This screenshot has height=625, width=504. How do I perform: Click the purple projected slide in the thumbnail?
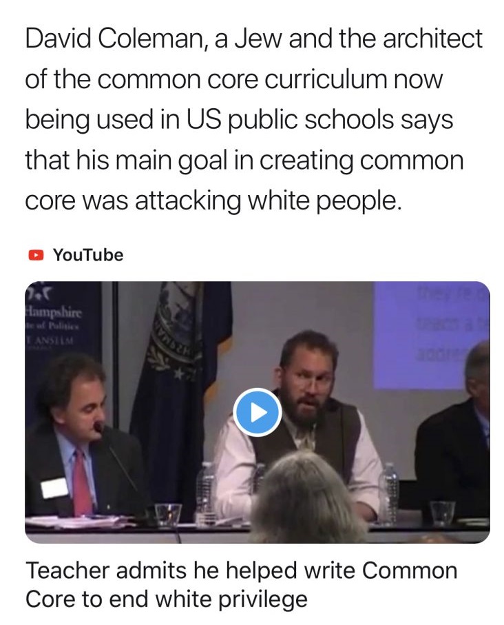(x=430, y=335)
